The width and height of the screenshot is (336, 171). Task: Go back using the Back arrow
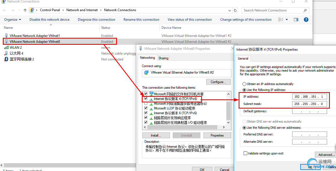pyautogui.click(x=5, y=10)
